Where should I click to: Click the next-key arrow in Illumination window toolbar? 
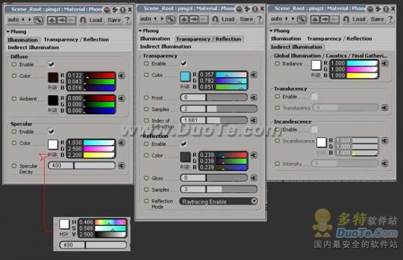coord(30,19)
